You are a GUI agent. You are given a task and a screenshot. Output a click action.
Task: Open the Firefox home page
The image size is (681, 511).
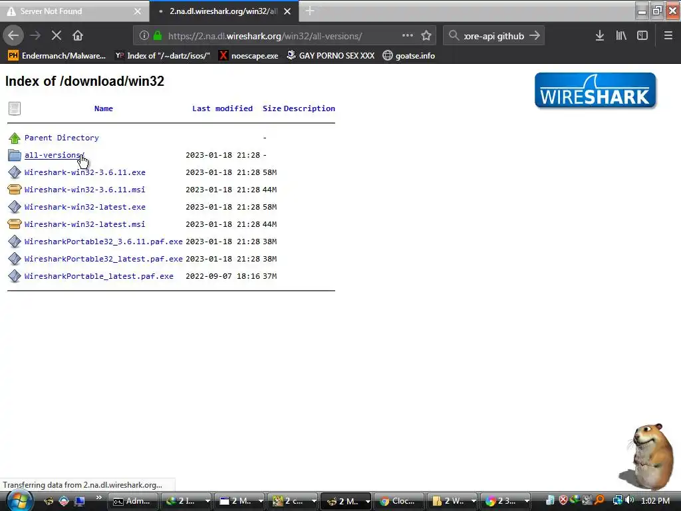tap(78, 36)
